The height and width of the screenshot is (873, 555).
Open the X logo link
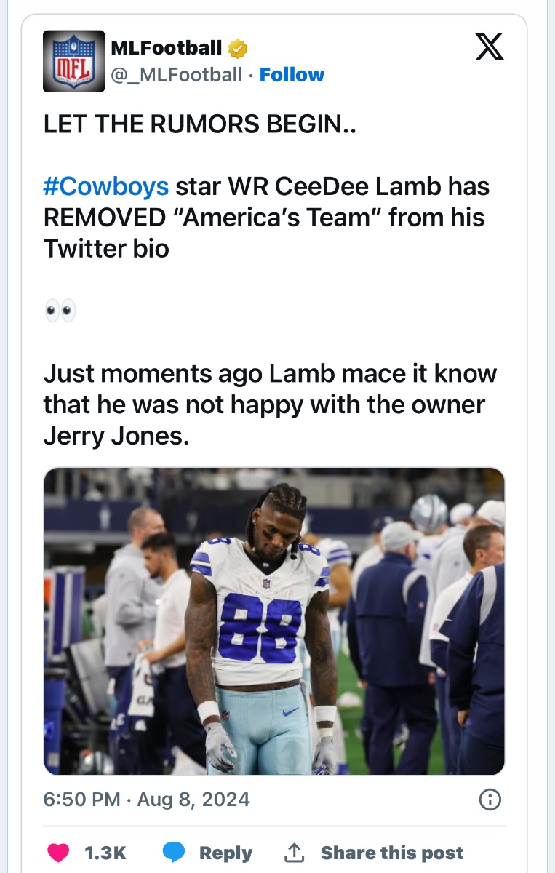(x=489, y=47)
